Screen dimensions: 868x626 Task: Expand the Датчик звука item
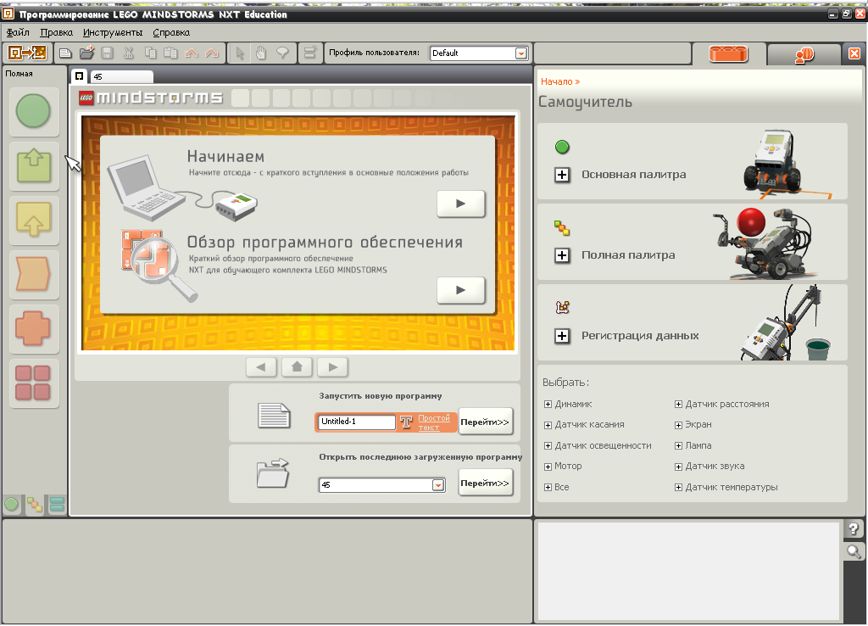tap(679, 467)
